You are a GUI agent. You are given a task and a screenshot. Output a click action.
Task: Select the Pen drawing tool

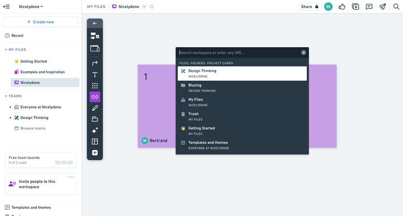tap(95, 108)
